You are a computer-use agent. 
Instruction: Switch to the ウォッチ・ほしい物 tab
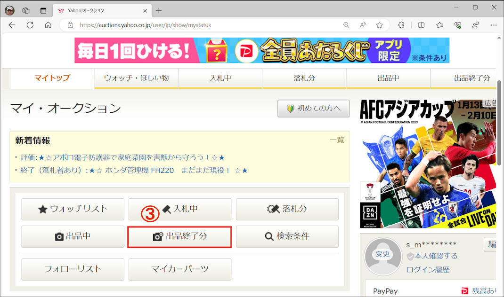(136, 78)
